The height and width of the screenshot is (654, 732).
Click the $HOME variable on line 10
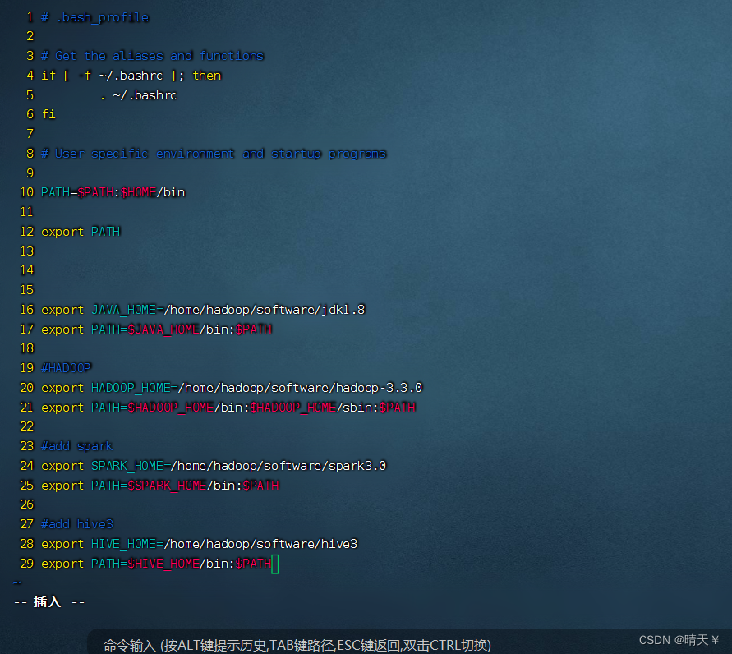coord(137,192)
